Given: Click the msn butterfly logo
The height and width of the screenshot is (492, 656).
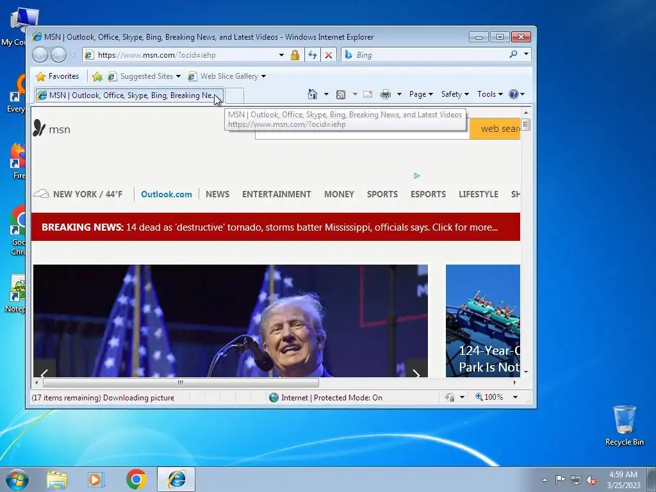Looking at the screenshot, I should pyautogui.click(x=51, y=129).
